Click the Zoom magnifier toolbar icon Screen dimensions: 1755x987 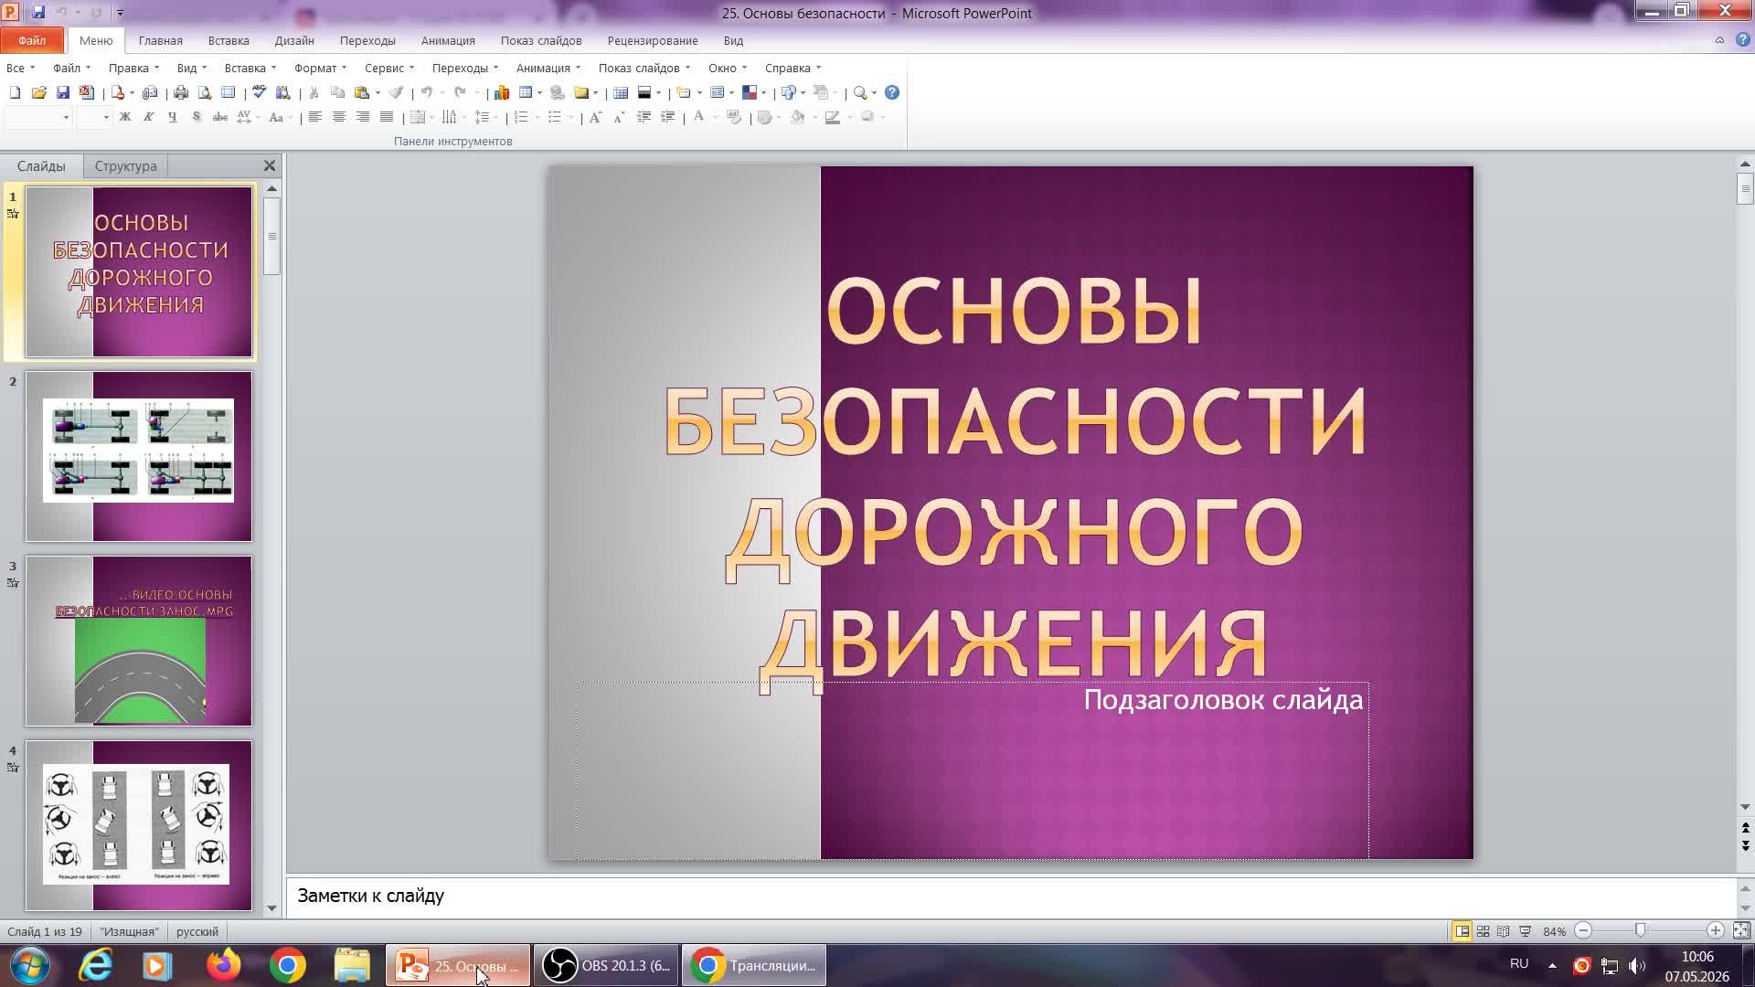tap(859, 92)
